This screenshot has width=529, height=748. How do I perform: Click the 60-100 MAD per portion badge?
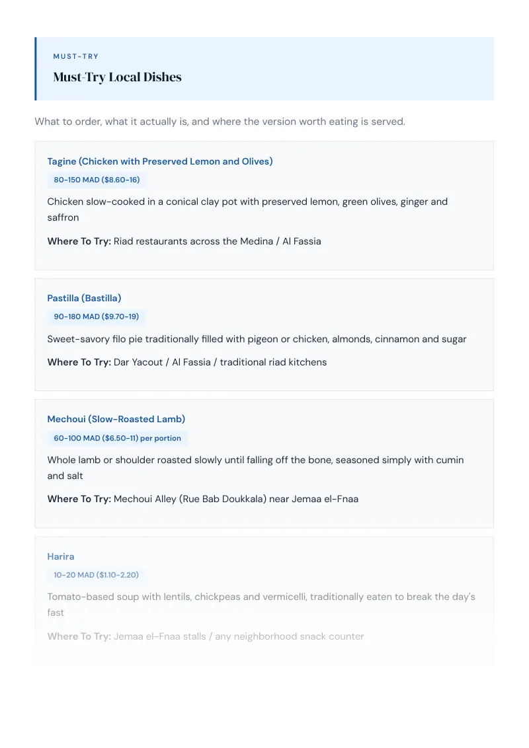[118, 438]
